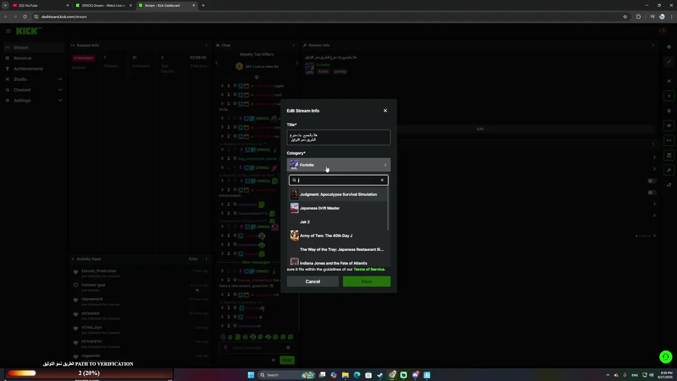Image resolution: width=677 pixels, height=381 pixels.
Task: Open Revenue in the sidebar
Action: (33, 58)
